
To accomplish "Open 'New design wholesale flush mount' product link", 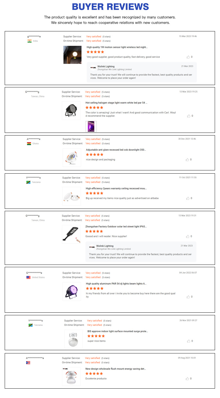I will (116, 369).
